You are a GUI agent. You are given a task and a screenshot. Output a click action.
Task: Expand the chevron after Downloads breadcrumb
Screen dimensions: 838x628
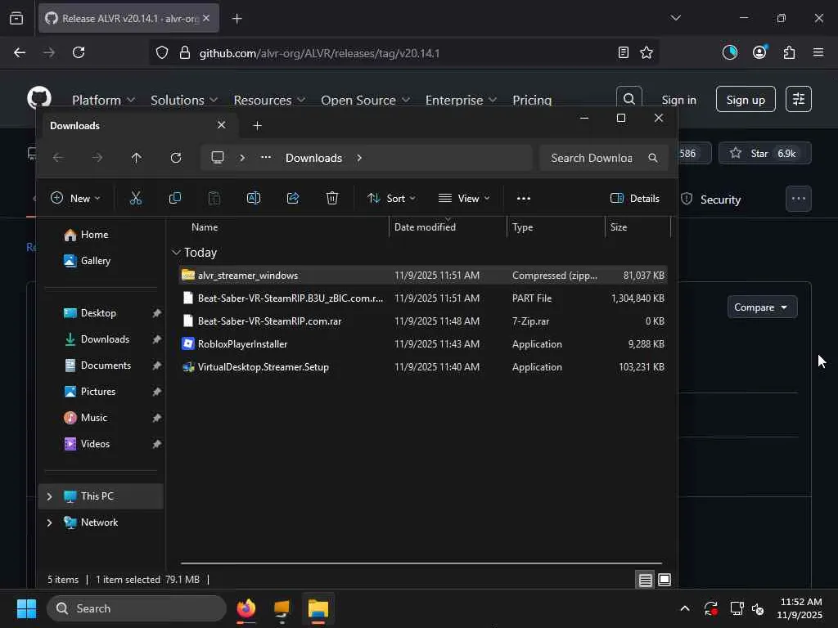pos(359,158)
